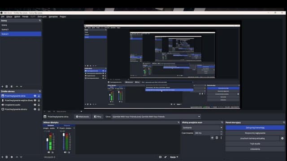
Task: Undock the Mikser dźwięku panel via header icon
Action: pyautogui.click(x=178, y=123)
